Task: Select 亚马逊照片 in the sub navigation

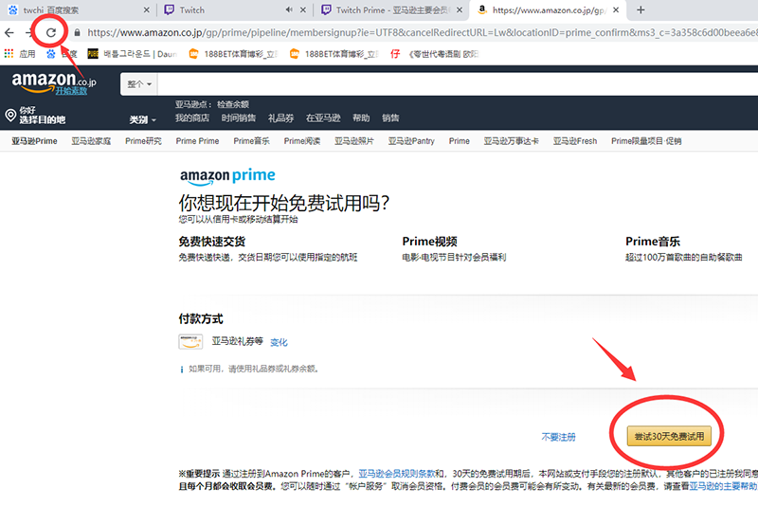Action: pyautogui.click(x=353, y=141)
